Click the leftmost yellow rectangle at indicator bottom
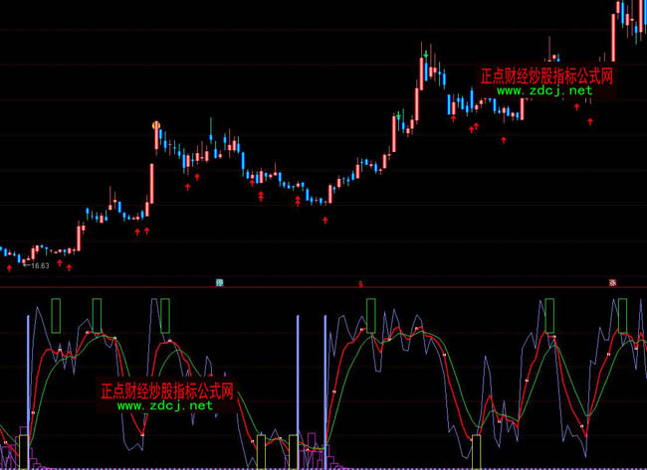This screenshot has height=470, width=647. (x=262, y=450)
